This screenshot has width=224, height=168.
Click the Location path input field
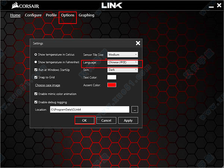coord(89,109)
